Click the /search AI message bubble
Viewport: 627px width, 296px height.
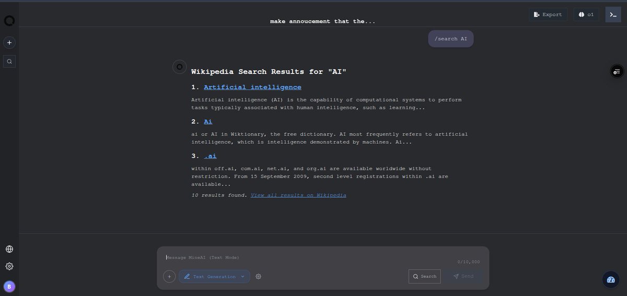point(451,39)
